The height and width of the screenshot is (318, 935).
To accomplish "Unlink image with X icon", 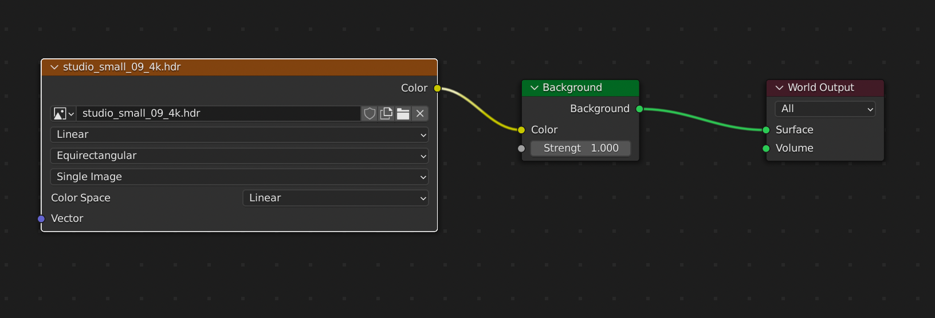I will (420, 113).
